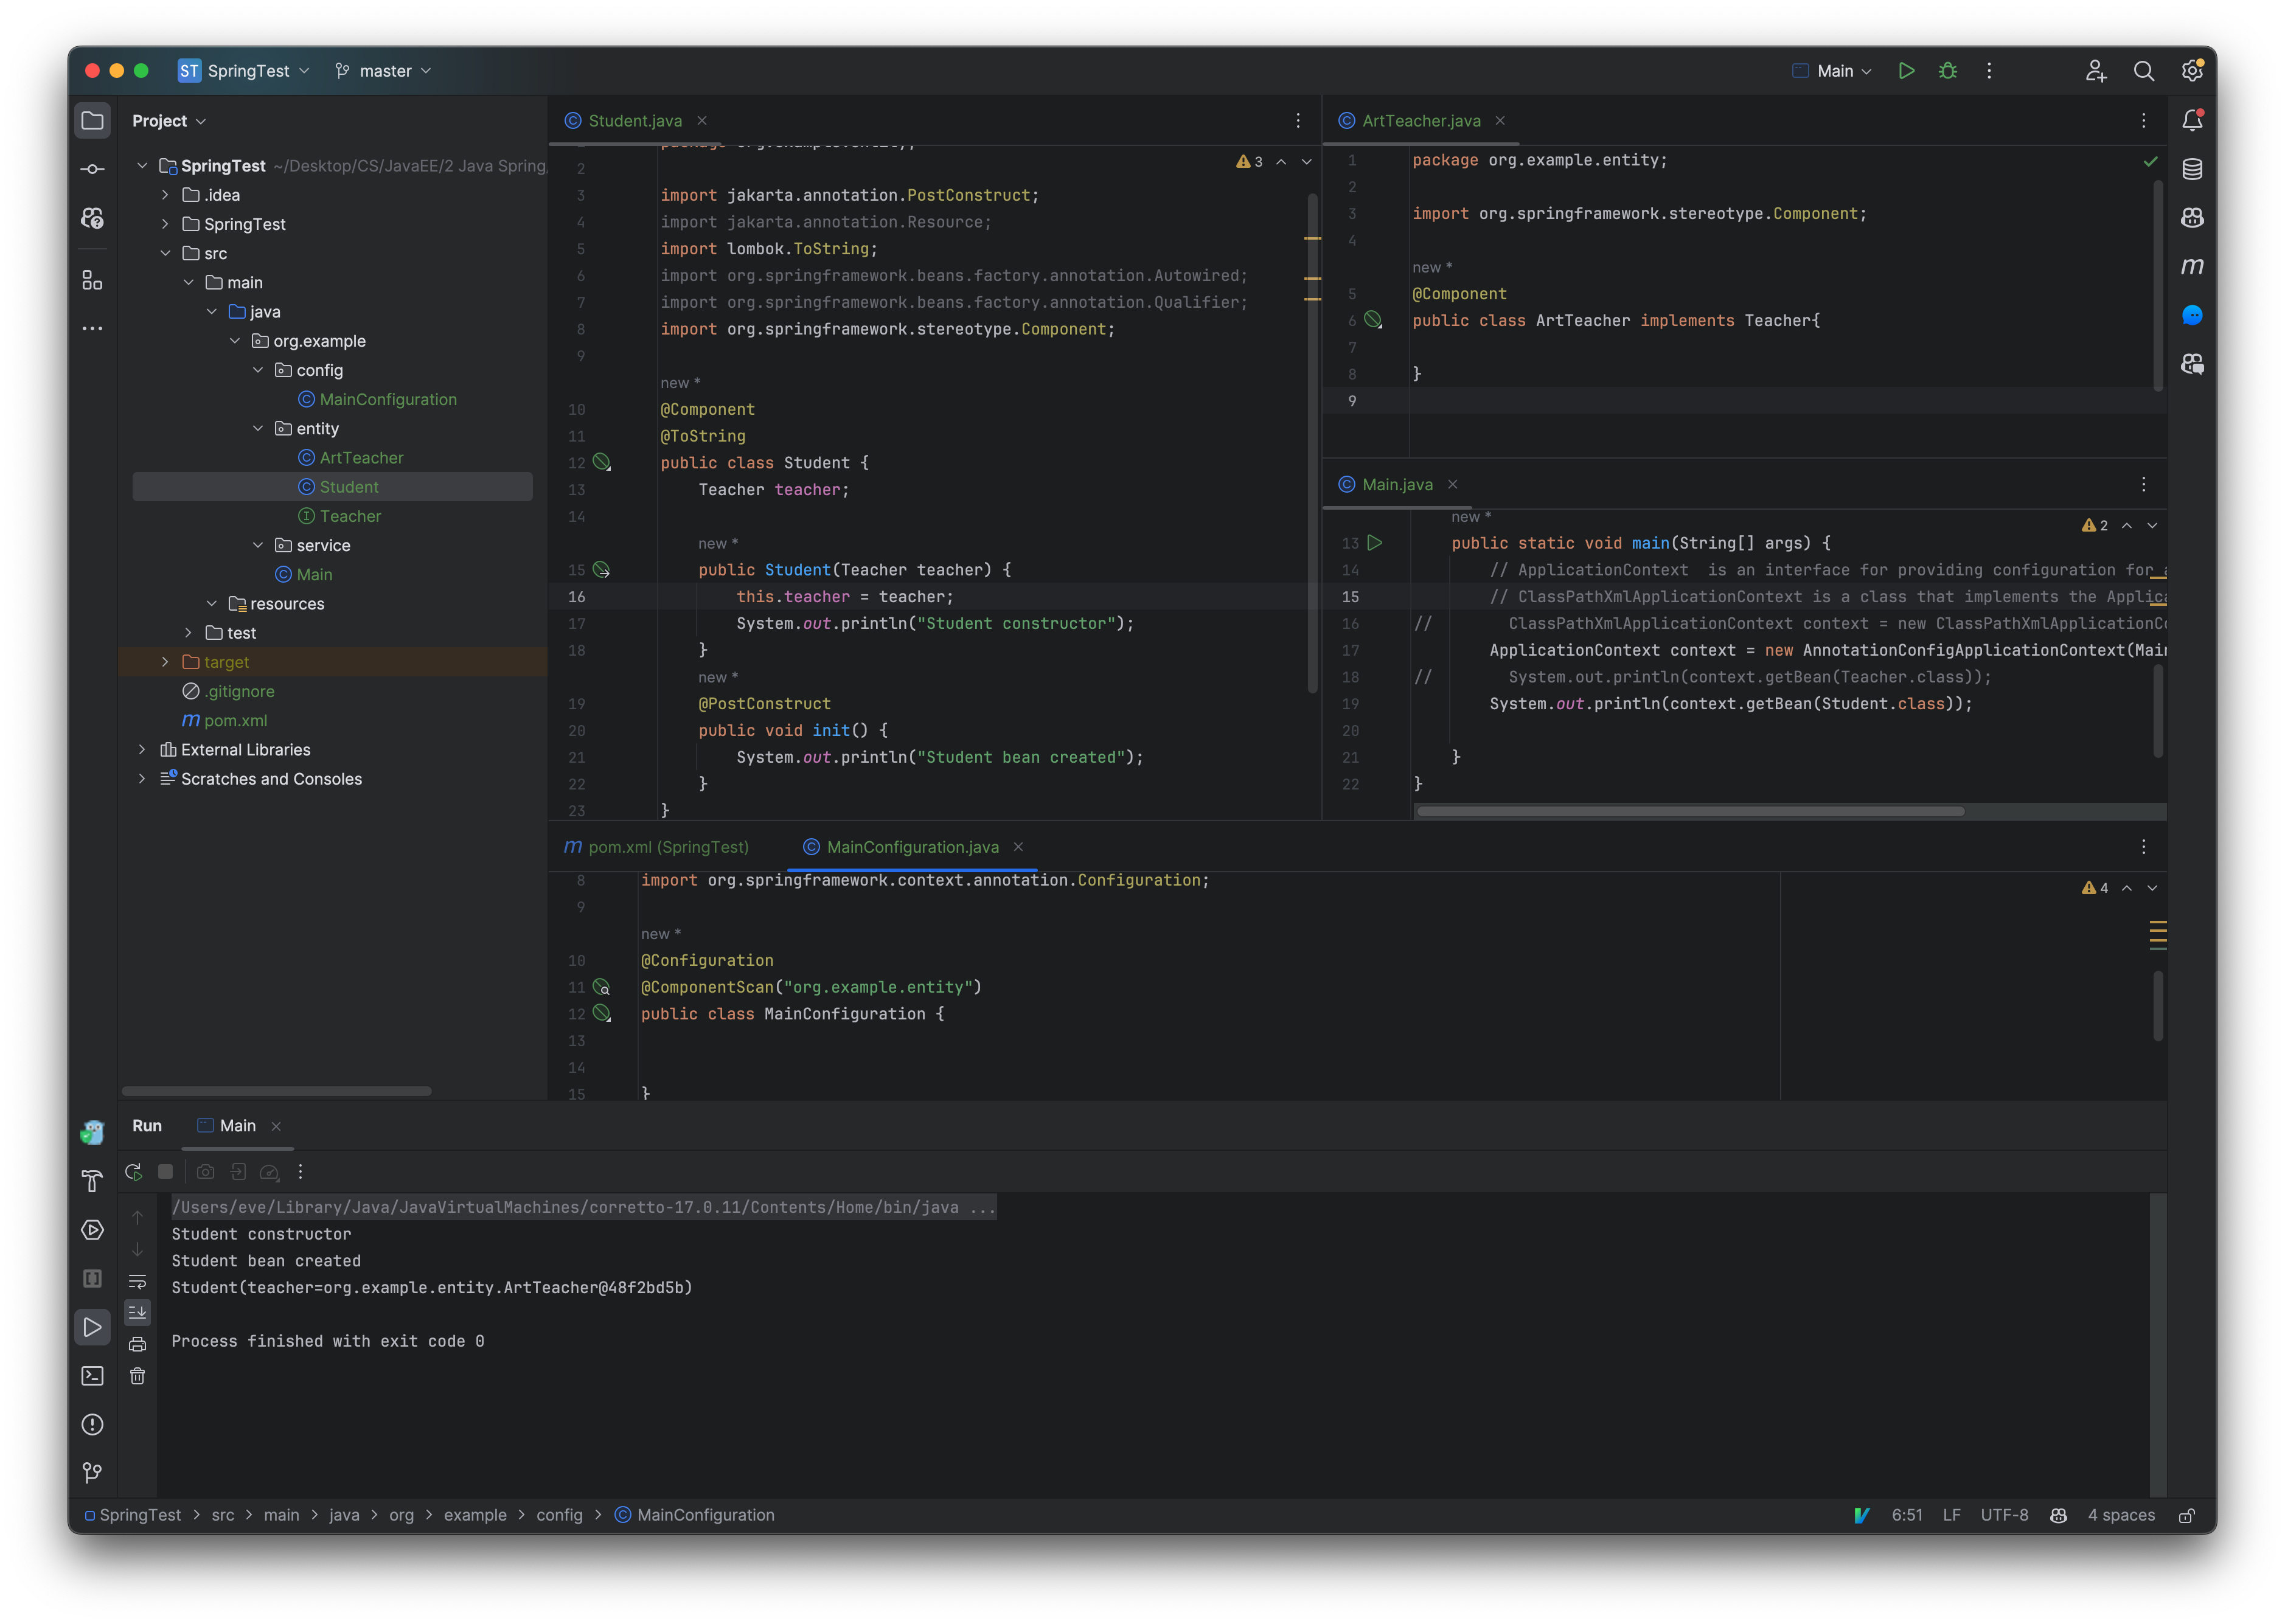The height and width of the screenshot is (1624, 2285).
Task: Open the Code With Me user icon
Action: tap(2095, 71)
